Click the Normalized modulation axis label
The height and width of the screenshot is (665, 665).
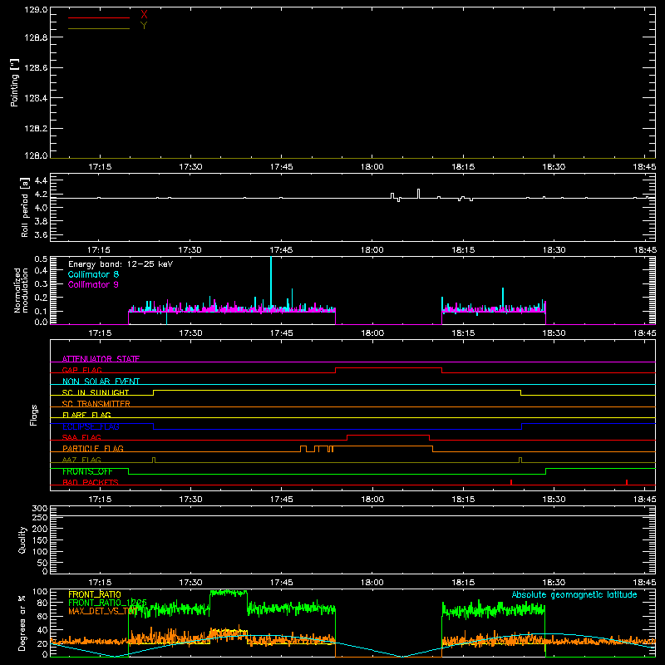(20, 290)
